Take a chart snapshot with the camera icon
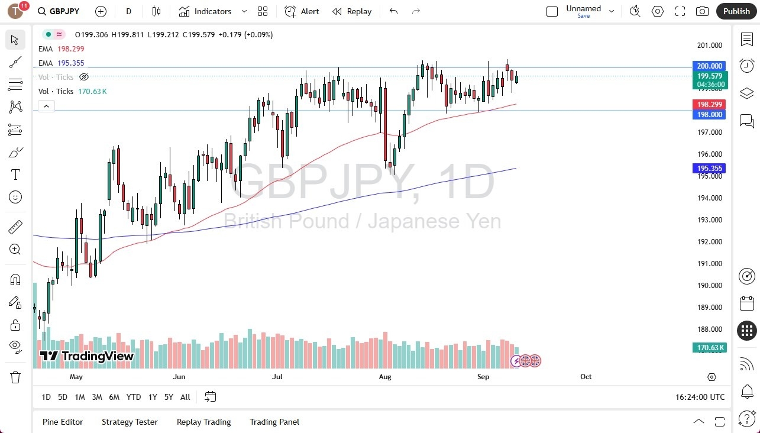 point(702,11)
